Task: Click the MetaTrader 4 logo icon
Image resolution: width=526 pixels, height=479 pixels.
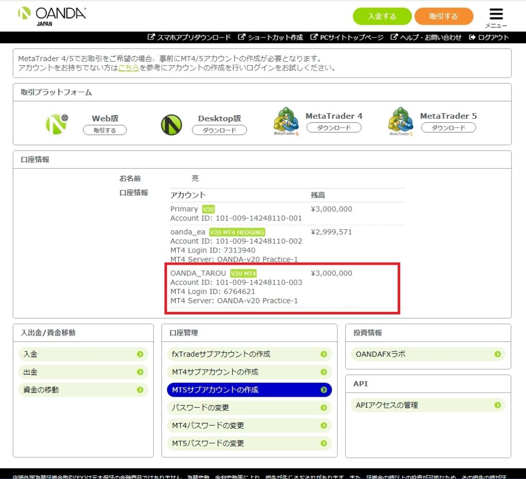Action: click(286, 121)
